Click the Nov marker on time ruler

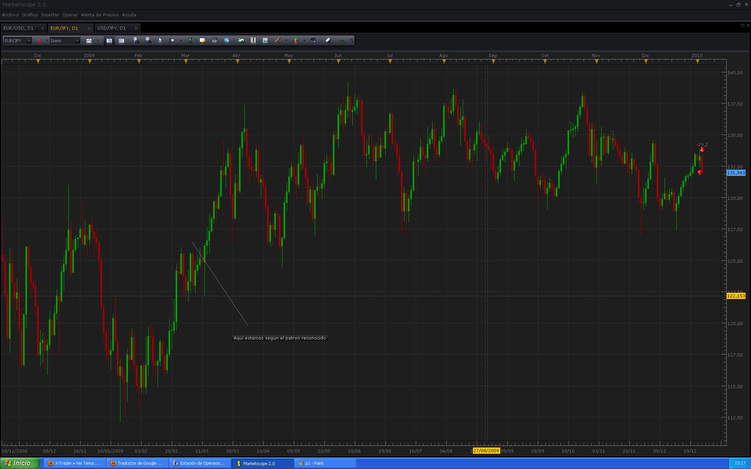pyautogui.click(x=596, y=61)
